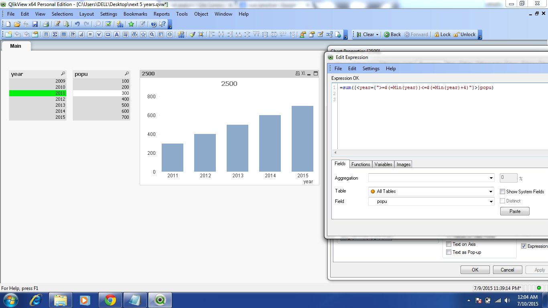
Task: Switch to the Functions tab
Action: click(x=360, y=164)
